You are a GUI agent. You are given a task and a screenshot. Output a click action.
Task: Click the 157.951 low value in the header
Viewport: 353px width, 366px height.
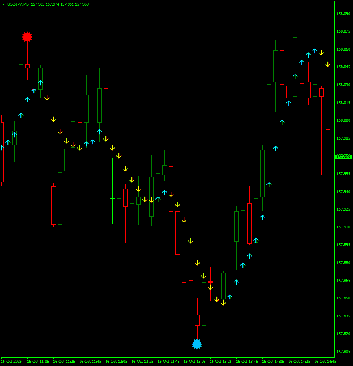[x=67, y=4]
